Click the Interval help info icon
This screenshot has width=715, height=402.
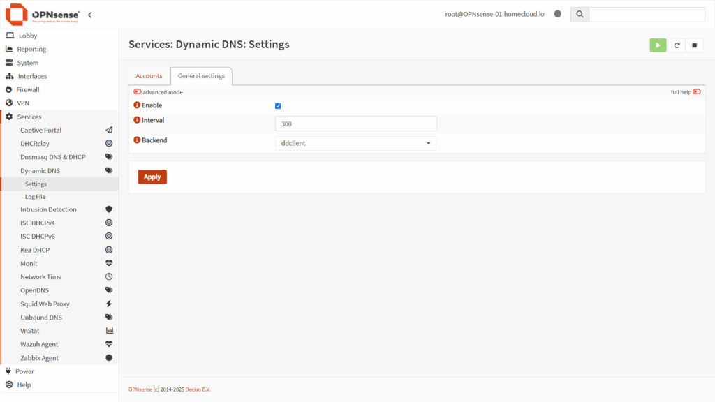(137, 120)
